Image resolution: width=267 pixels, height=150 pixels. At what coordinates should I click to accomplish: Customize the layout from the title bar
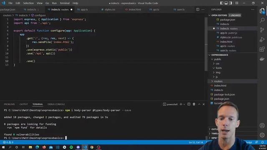click(x=237, y=3)
